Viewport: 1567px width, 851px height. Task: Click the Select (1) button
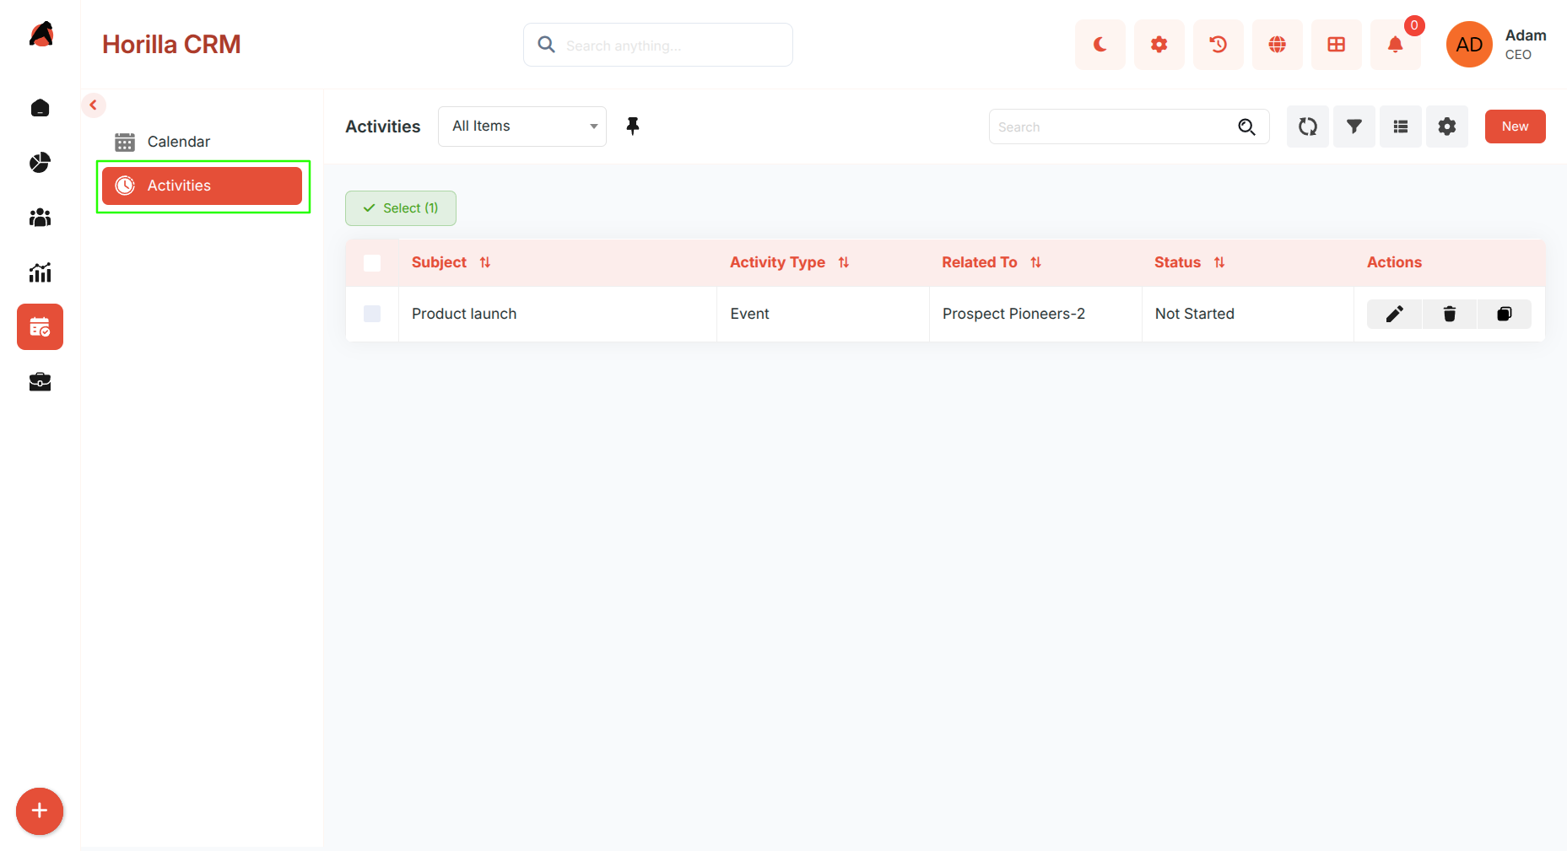point(401,208)
